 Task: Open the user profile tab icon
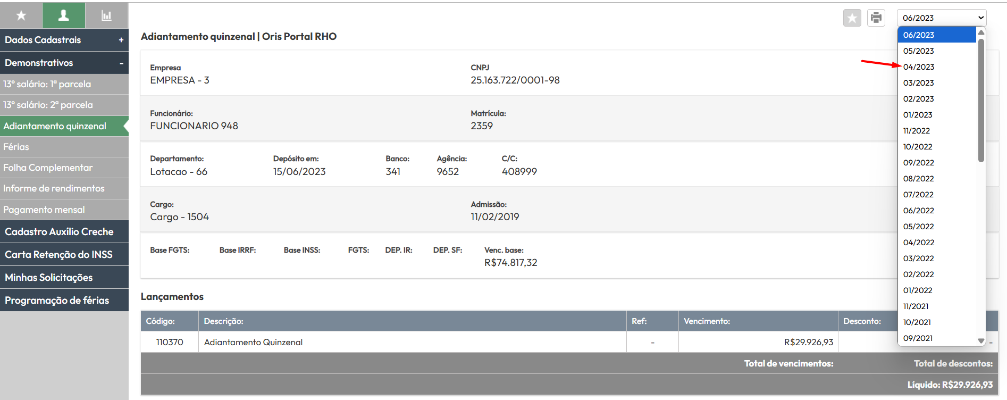pos(64,15)
